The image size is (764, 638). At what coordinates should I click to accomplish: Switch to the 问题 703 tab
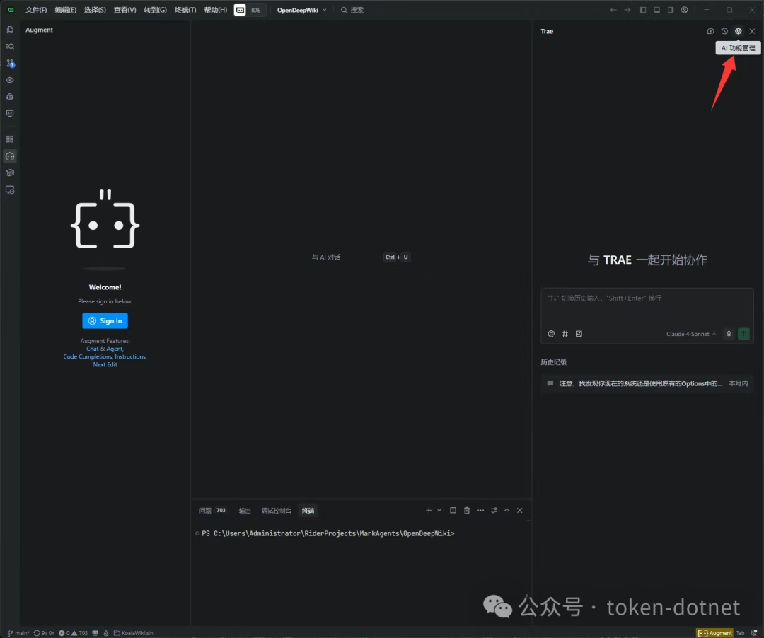(212, 511)
